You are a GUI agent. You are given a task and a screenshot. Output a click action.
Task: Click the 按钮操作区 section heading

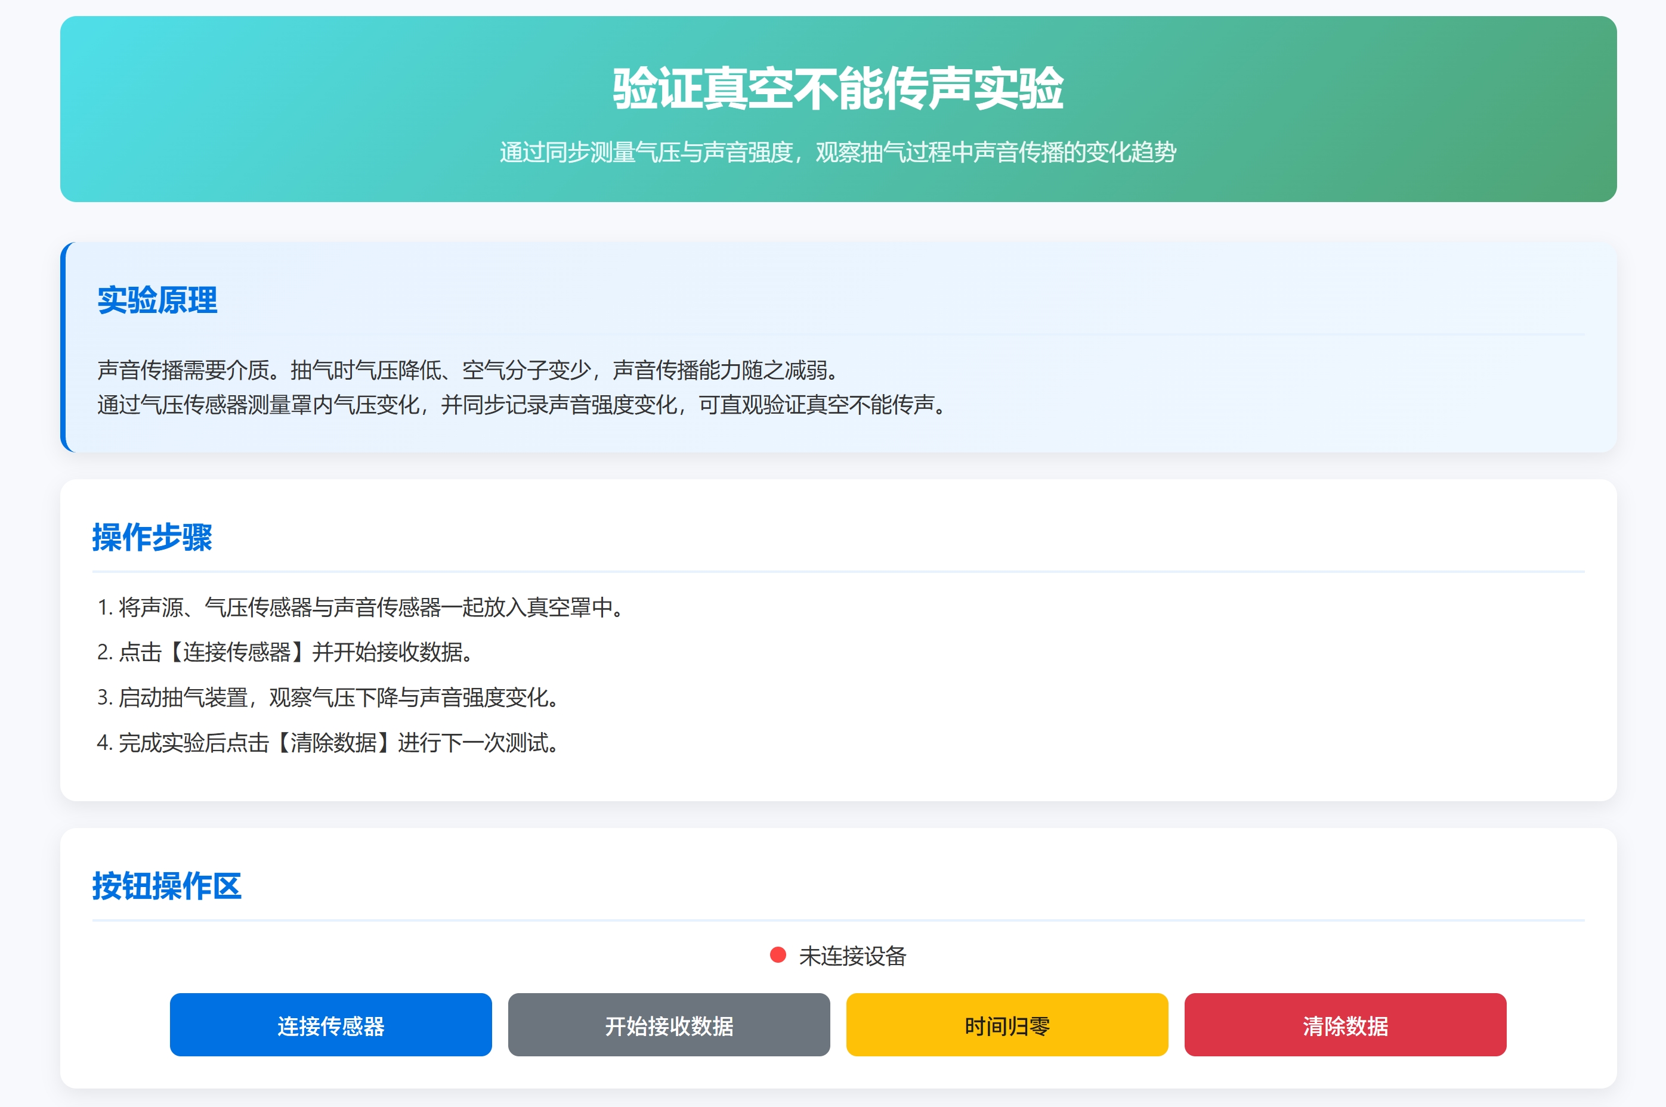pyautogui.click(x=166, y=886)
